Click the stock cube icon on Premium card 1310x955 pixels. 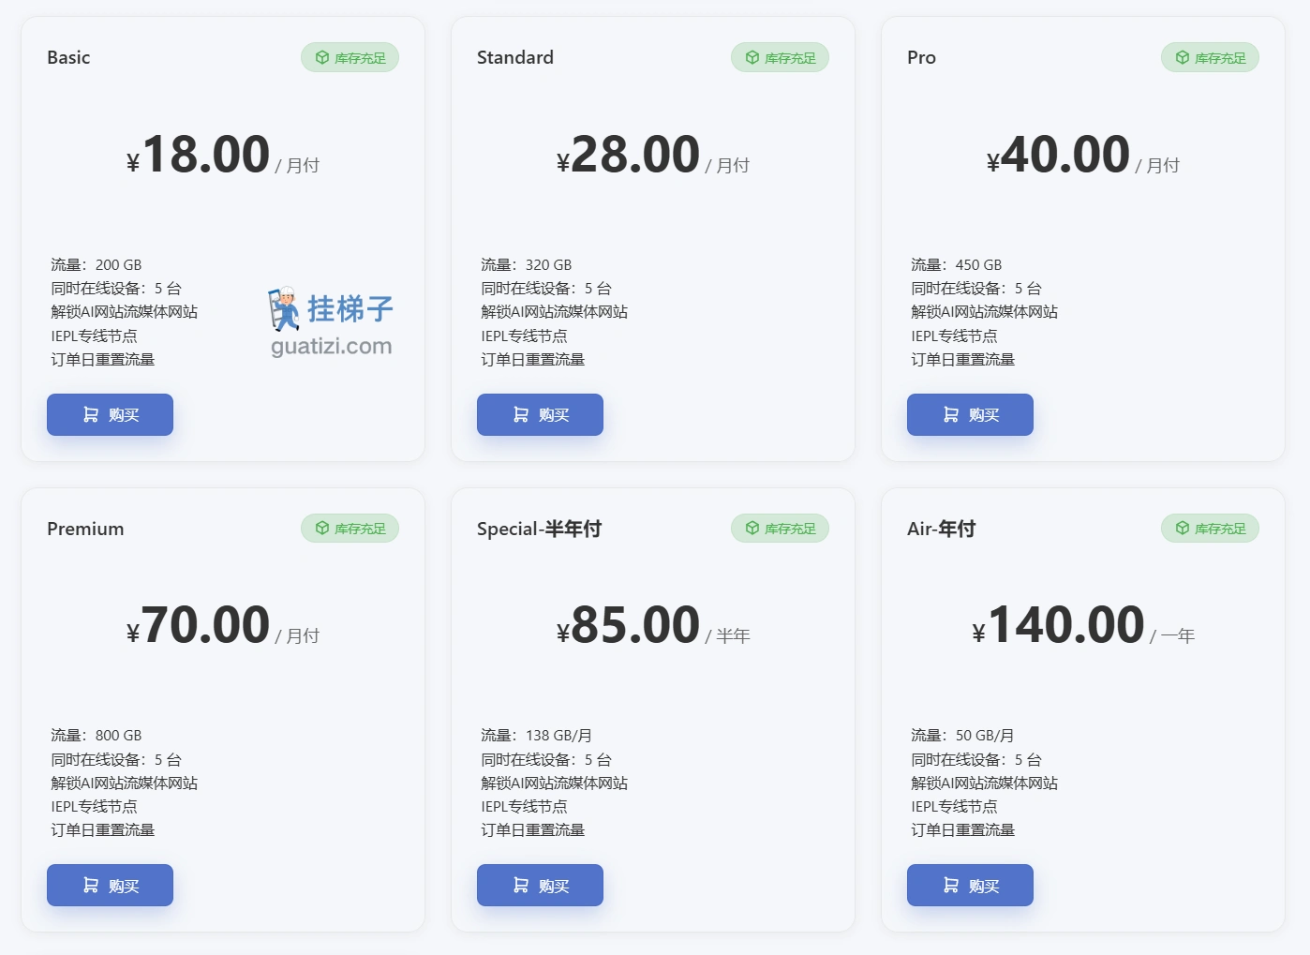(322, 528)
